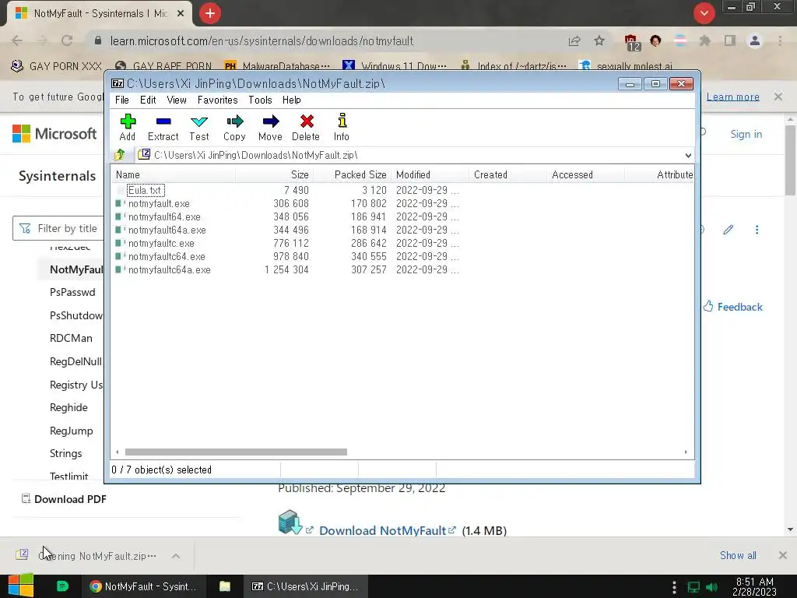Open the Tools menu in 7-Zip
Image resolution: width=797 pixels, height=598 pixels.
tap(260, 100)
